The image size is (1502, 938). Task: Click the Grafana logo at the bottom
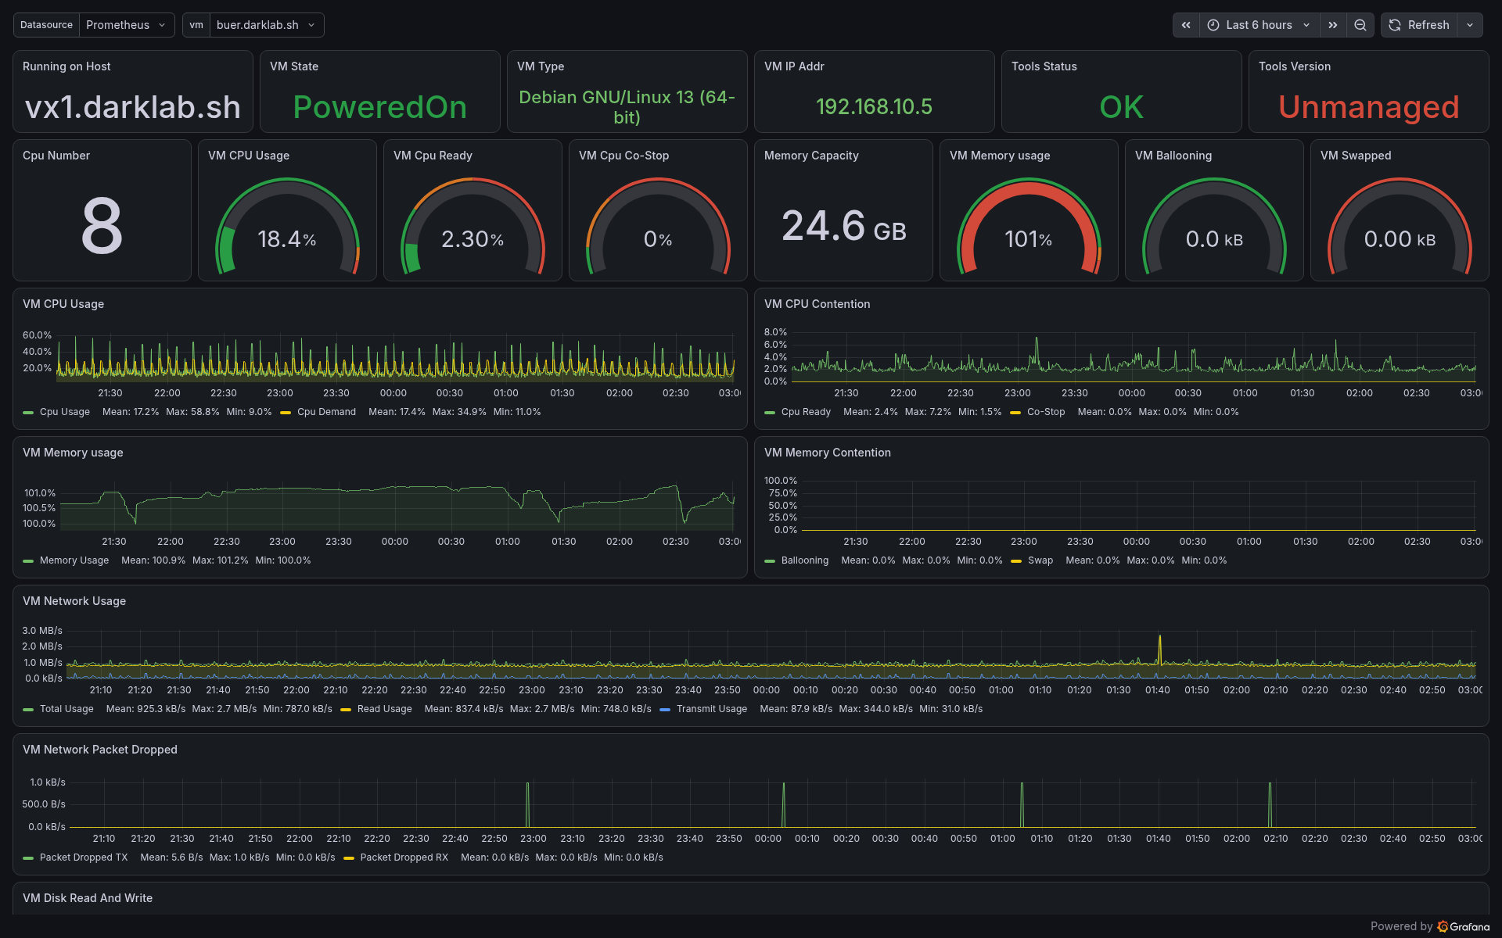coord(1443,926)
